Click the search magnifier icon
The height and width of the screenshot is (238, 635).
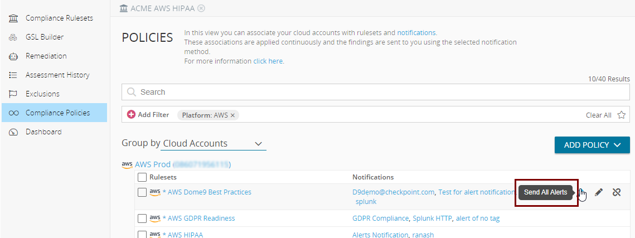click(x=131, y=92)
